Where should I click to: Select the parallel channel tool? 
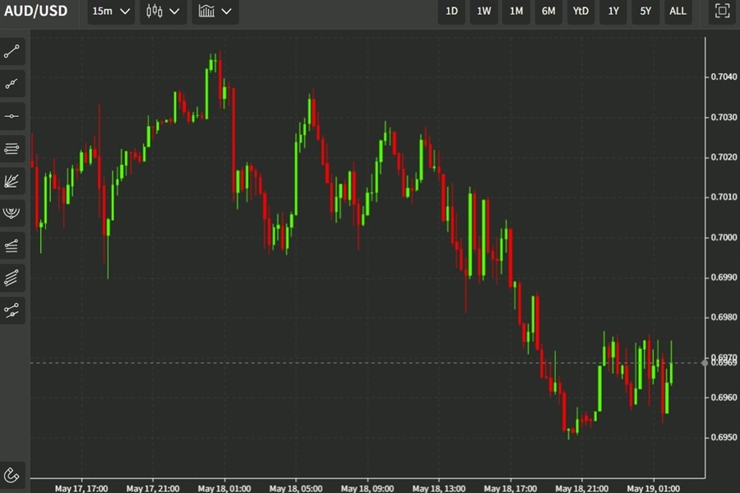click(12, 277)
